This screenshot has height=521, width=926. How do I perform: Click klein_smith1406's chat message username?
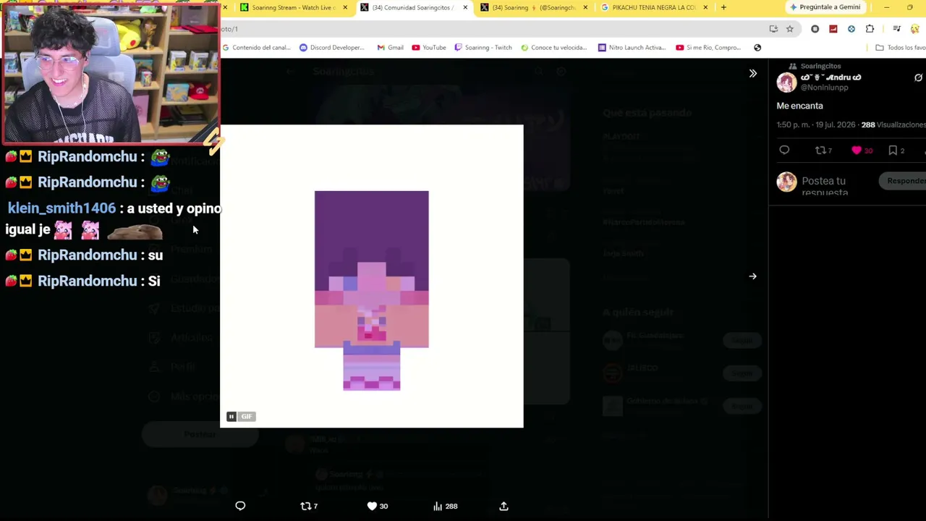(x=61, y=208)
